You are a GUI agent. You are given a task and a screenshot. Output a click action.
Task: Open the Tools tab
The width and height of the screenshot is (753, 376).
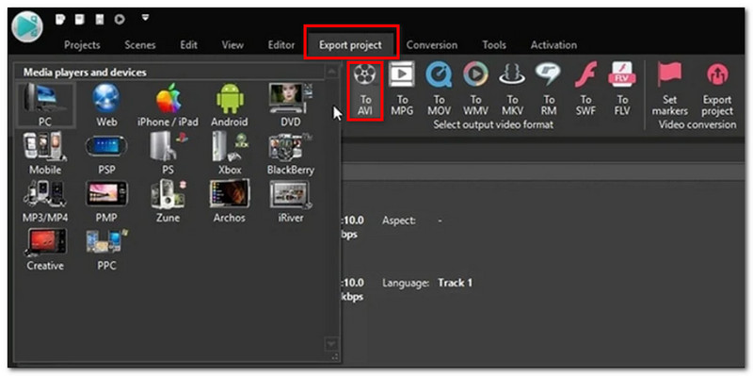coord(494,45)
